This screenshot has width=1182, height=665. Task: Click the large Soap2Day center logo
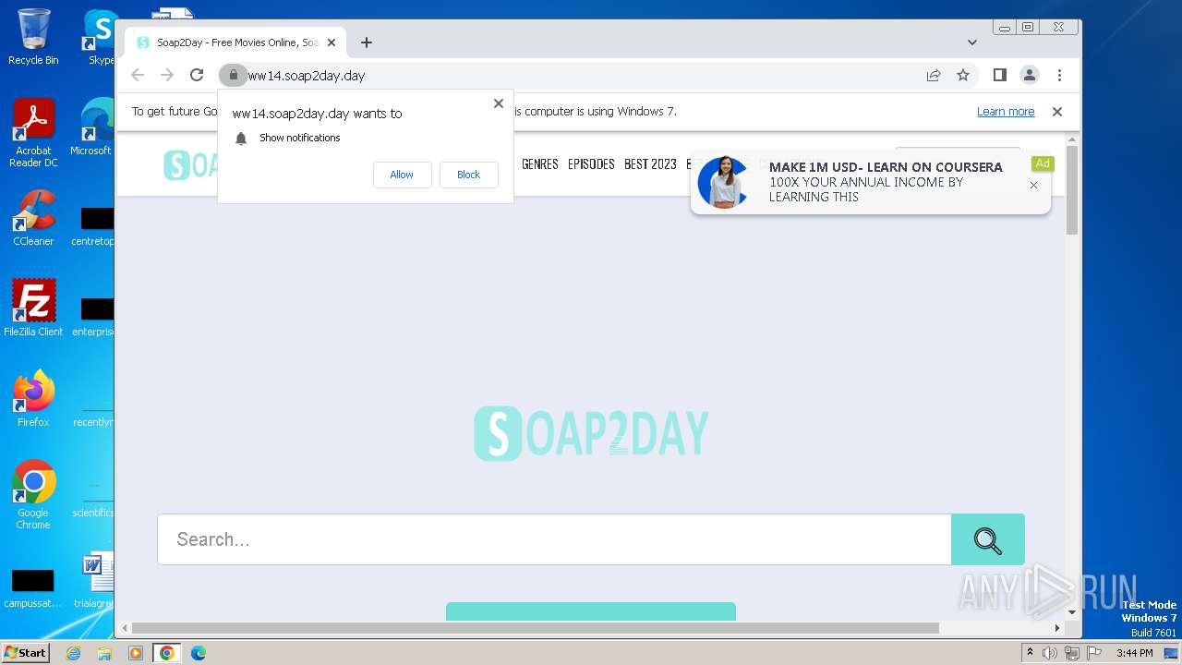(591, 433)
